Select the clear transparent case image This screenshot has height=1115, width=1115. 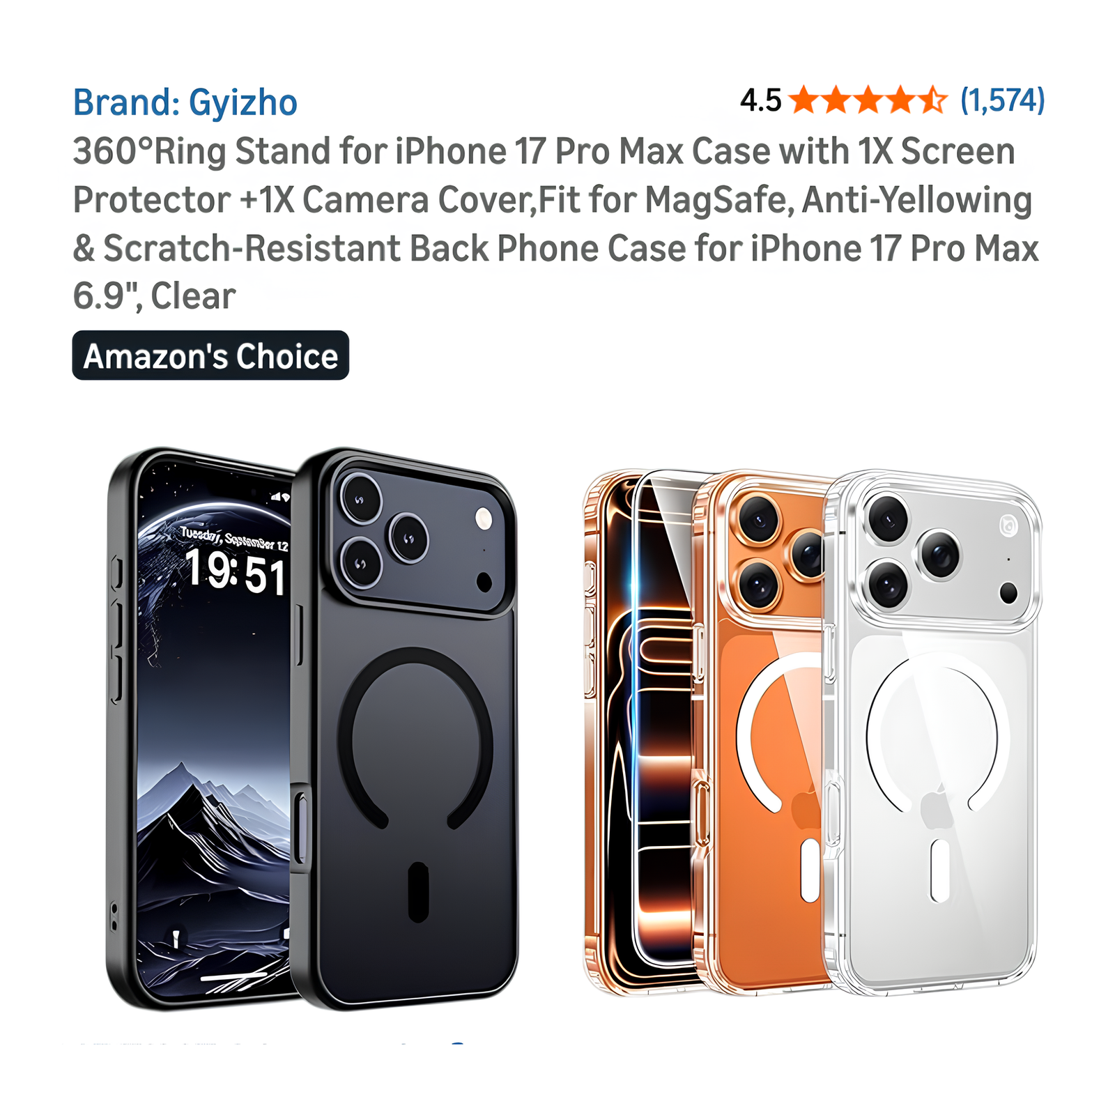click(932, 732)
